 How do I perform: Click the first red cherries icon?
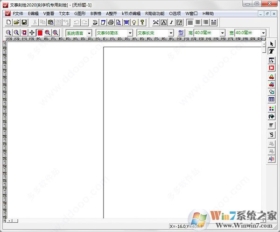[271, 77]
